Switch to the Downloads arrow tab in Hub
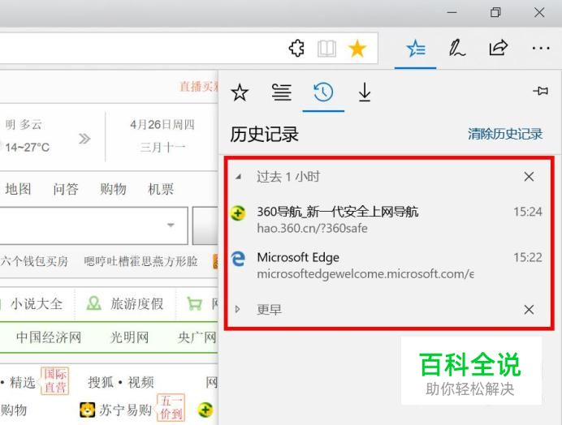Screen dimensions: 562x425 point(365,92)
